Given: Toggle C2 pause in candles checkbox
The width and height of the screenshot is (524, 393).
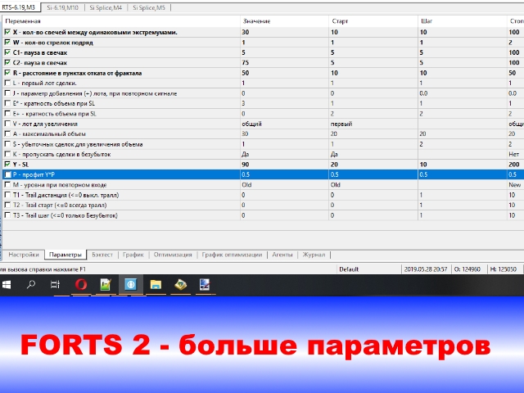Looking at the screenshot, I should (x=7, y=62).
